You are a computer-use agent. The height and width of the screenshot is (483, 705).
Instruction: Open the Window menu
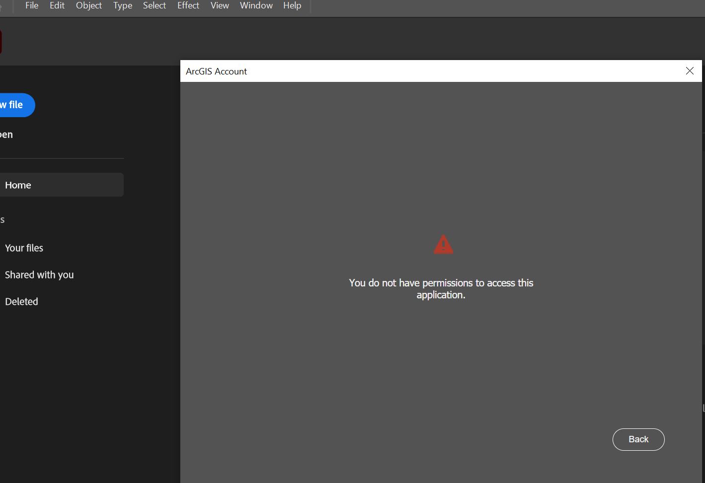coord(256,5)
